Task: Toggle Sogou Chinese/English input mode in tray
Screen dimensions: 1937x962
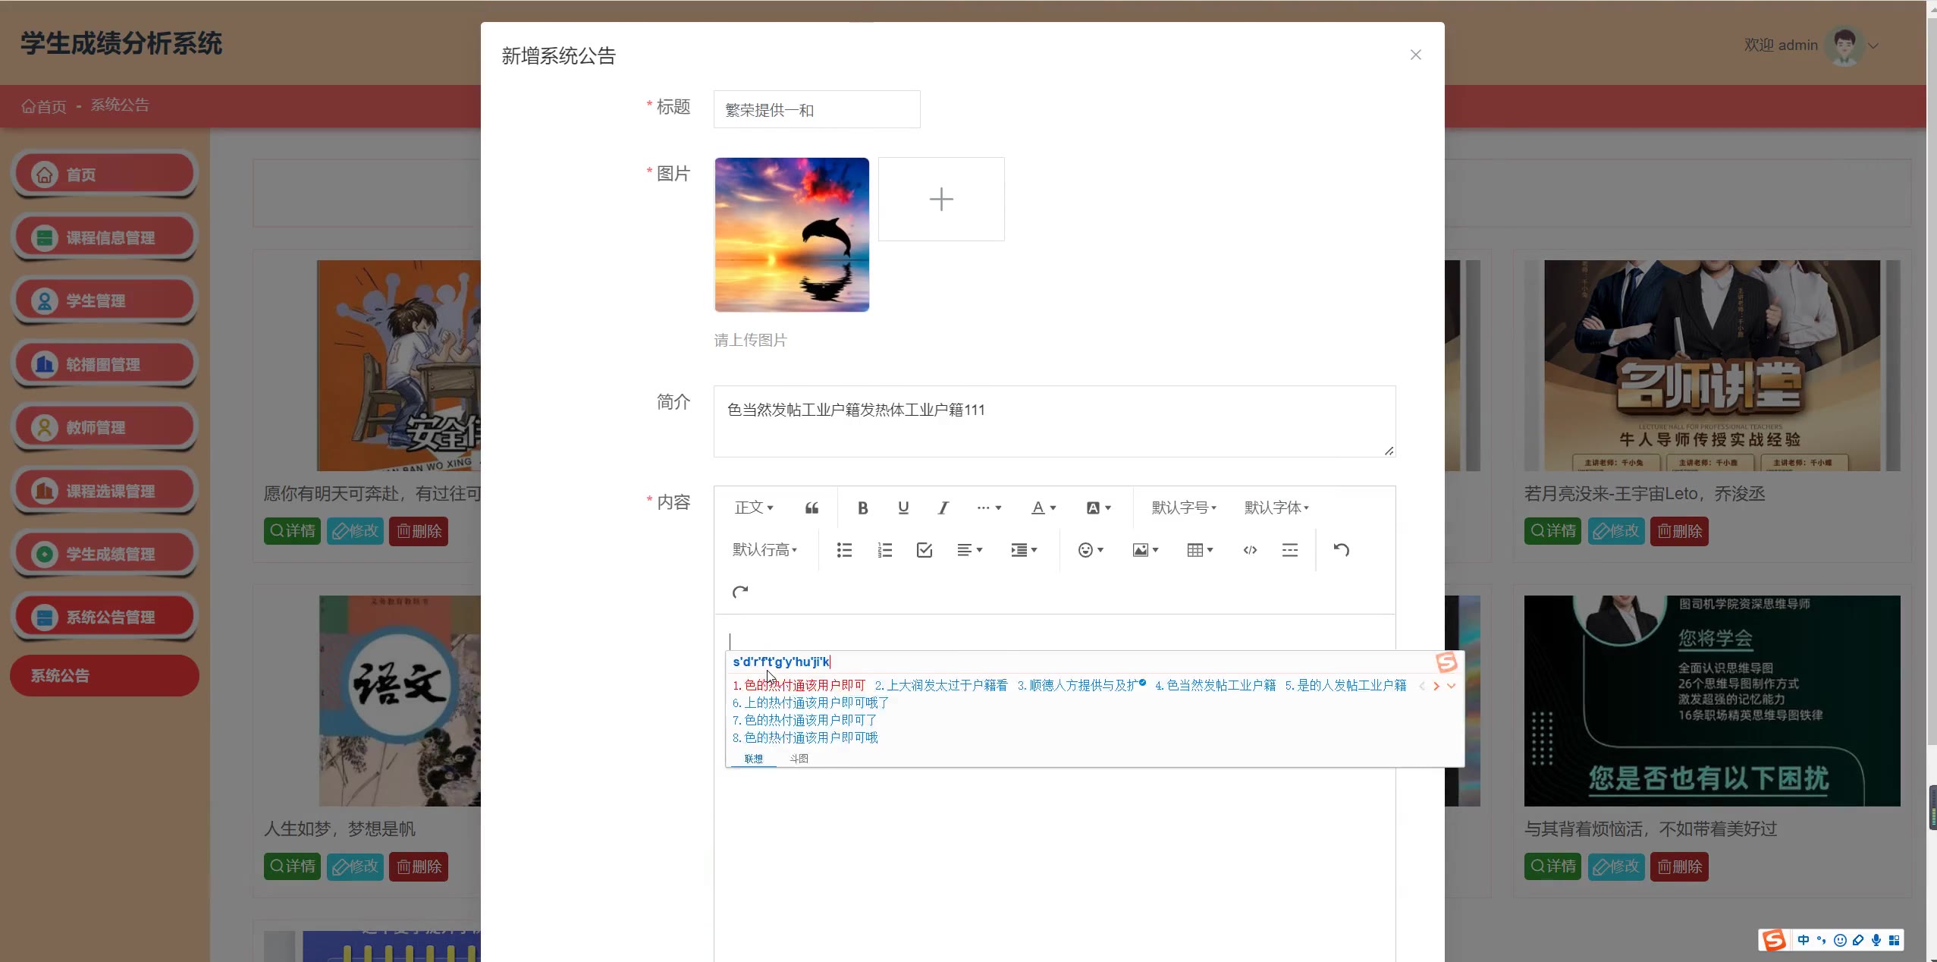Action: (1804, 940)
